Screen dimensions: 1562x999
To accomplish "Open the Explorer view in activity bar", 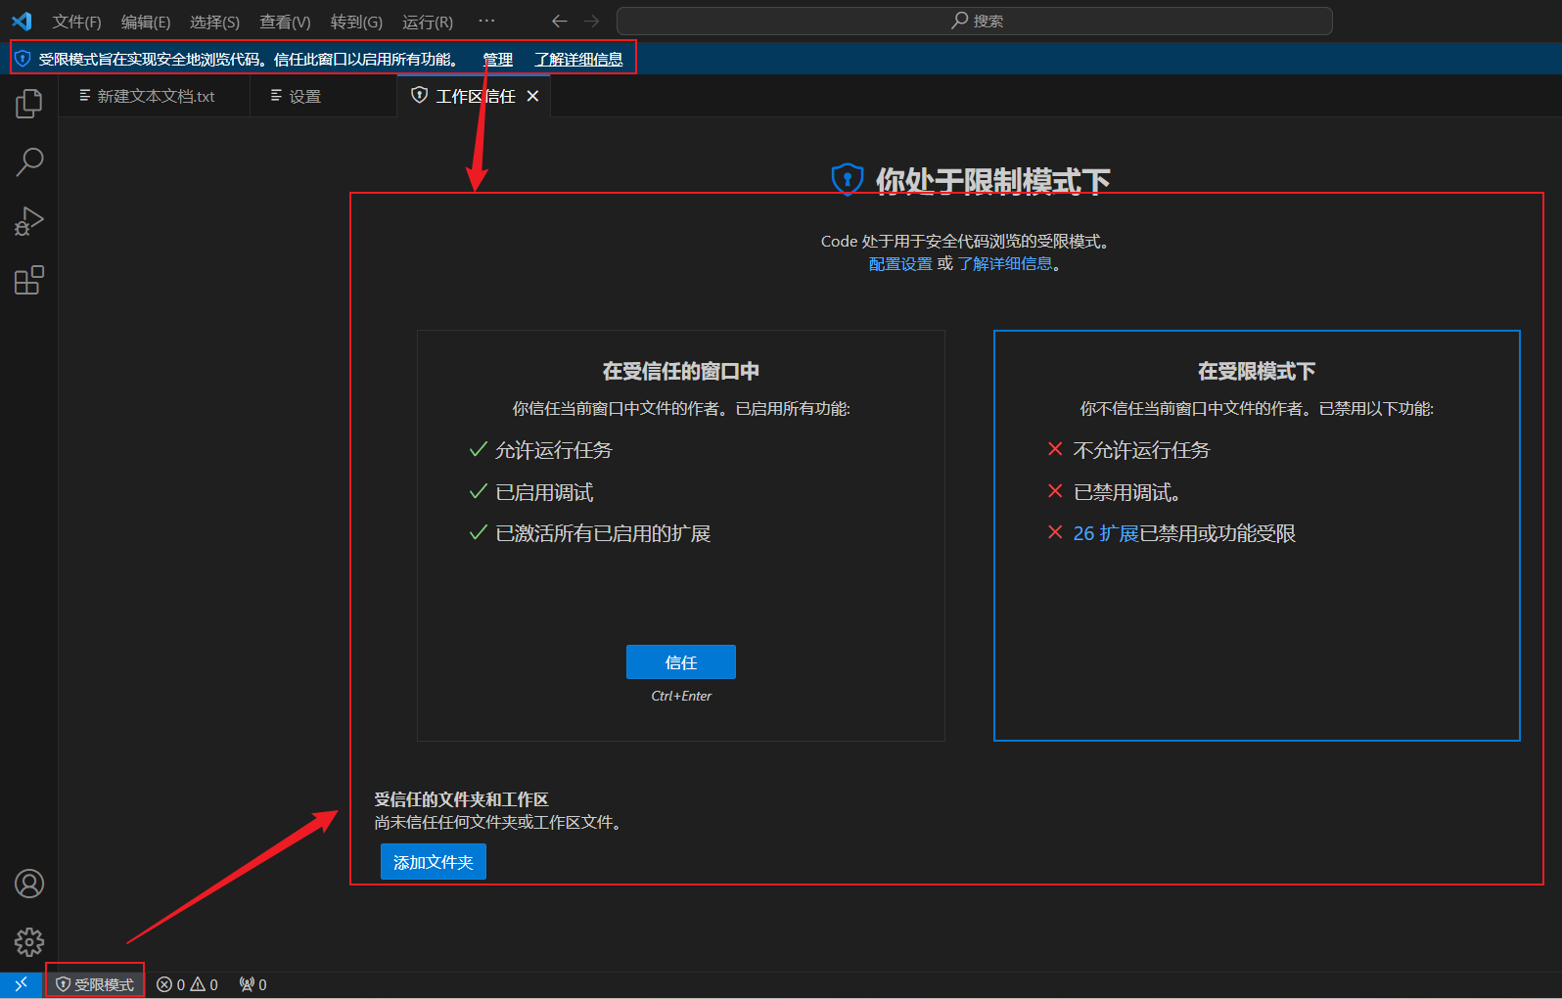I will (x=29, y=103).
